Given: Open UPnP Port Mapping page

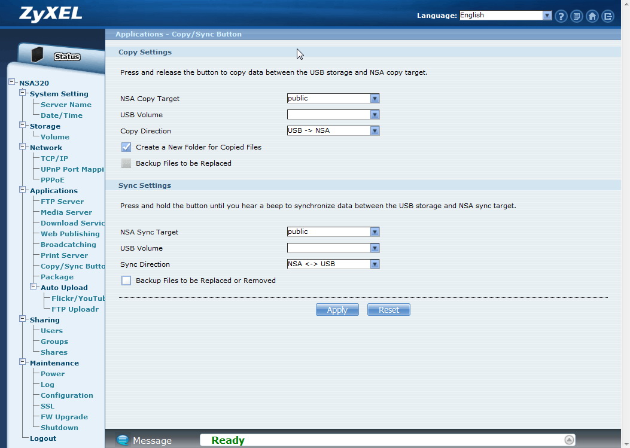Looking at the screenshot, I should click(73, 169).
